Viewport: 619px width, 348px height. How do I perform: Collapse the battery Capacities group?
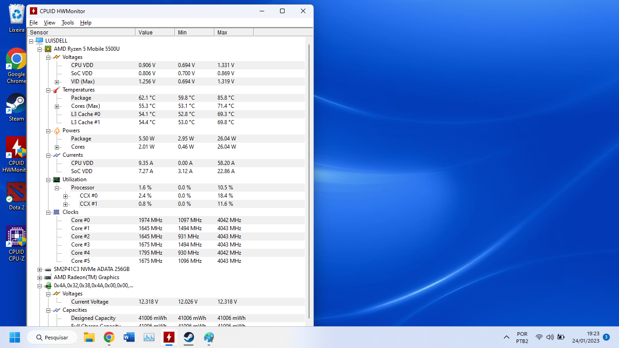coord(48,310)
